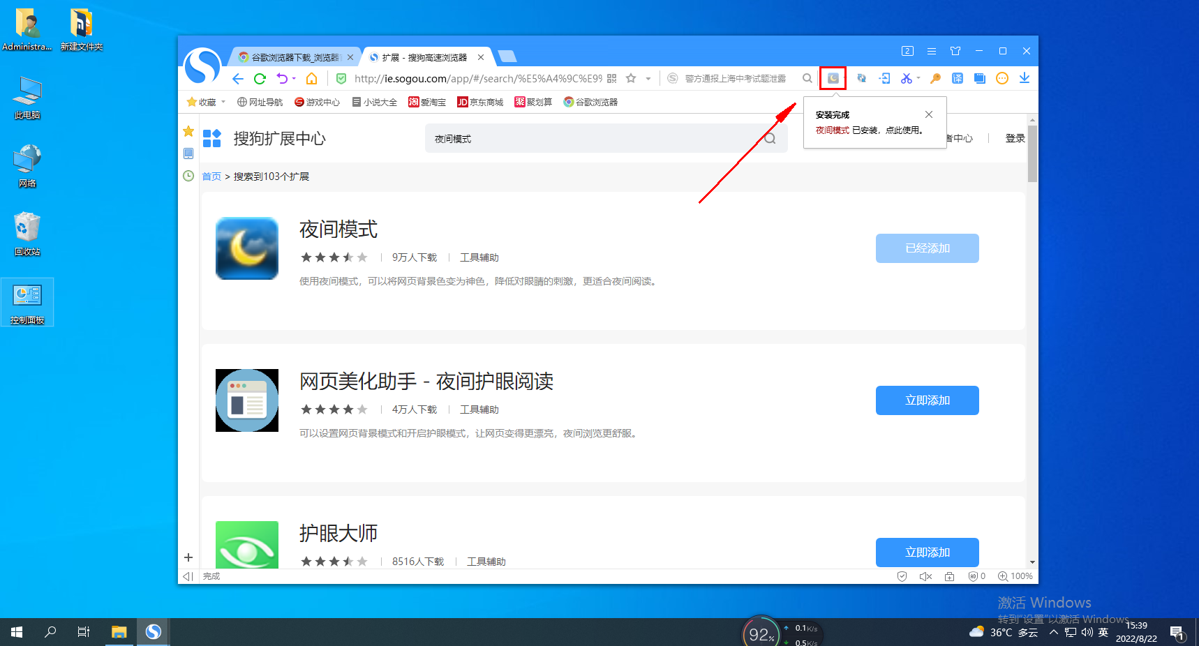Viewport: 1199px width, 646px height.
Task: Expand the 收藏 favorites dropdown arrow
Action: [x=223, y=102]
